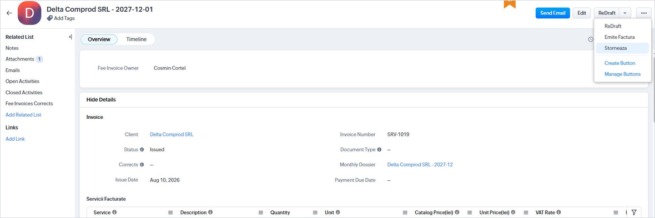Switch to the Timeline tab
Image resolution: width=655 pixels, height=218 pixels.
[x=137, y=39]
